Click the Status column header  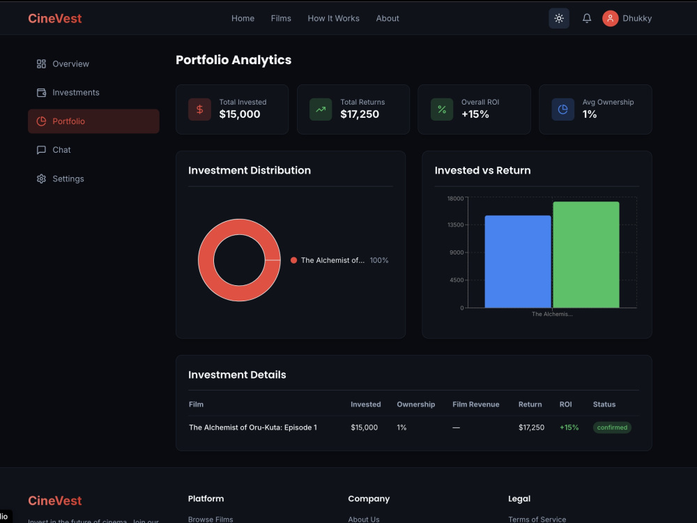pyautogui.click(x=604, y=404)
